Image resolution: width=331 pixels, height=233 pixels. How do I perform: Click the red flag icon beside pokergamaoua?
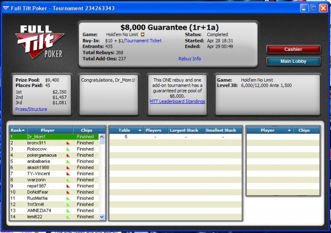click(x=68, y=155)
